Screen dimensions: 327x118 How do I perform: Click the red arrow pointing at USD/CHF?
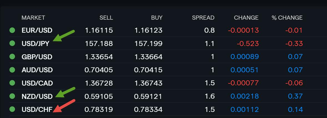pos(64,106)
